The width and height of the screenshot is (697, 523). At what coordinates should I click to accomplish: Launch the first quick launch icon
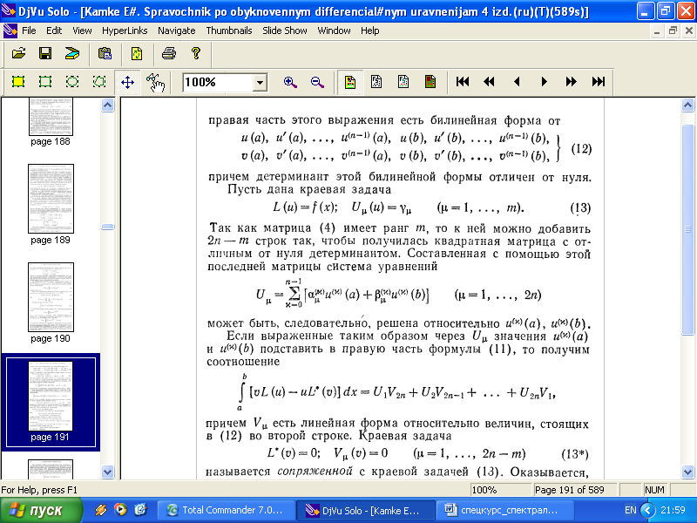coord(101,510)
